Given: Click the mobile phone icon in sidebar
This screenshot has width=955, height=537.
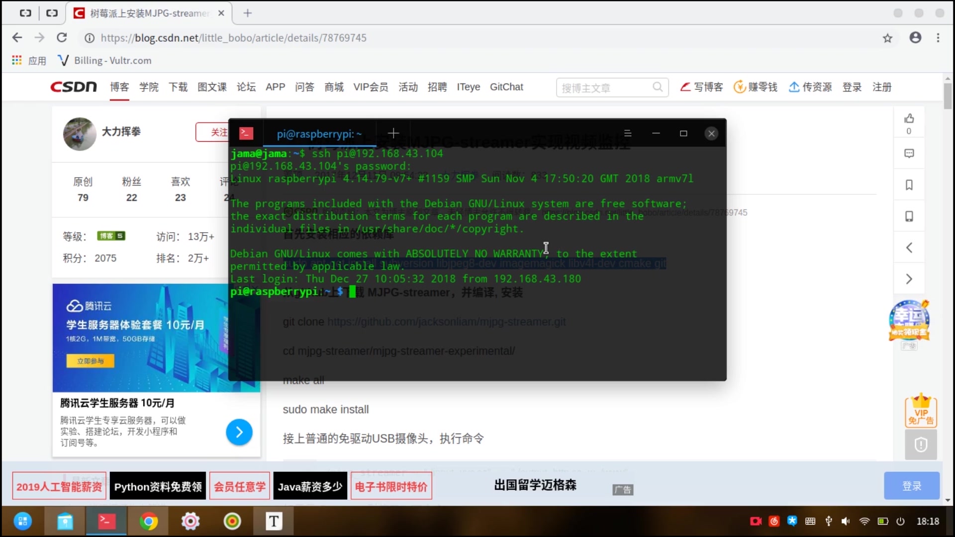Looking at the screenshot, I should 909,216.
